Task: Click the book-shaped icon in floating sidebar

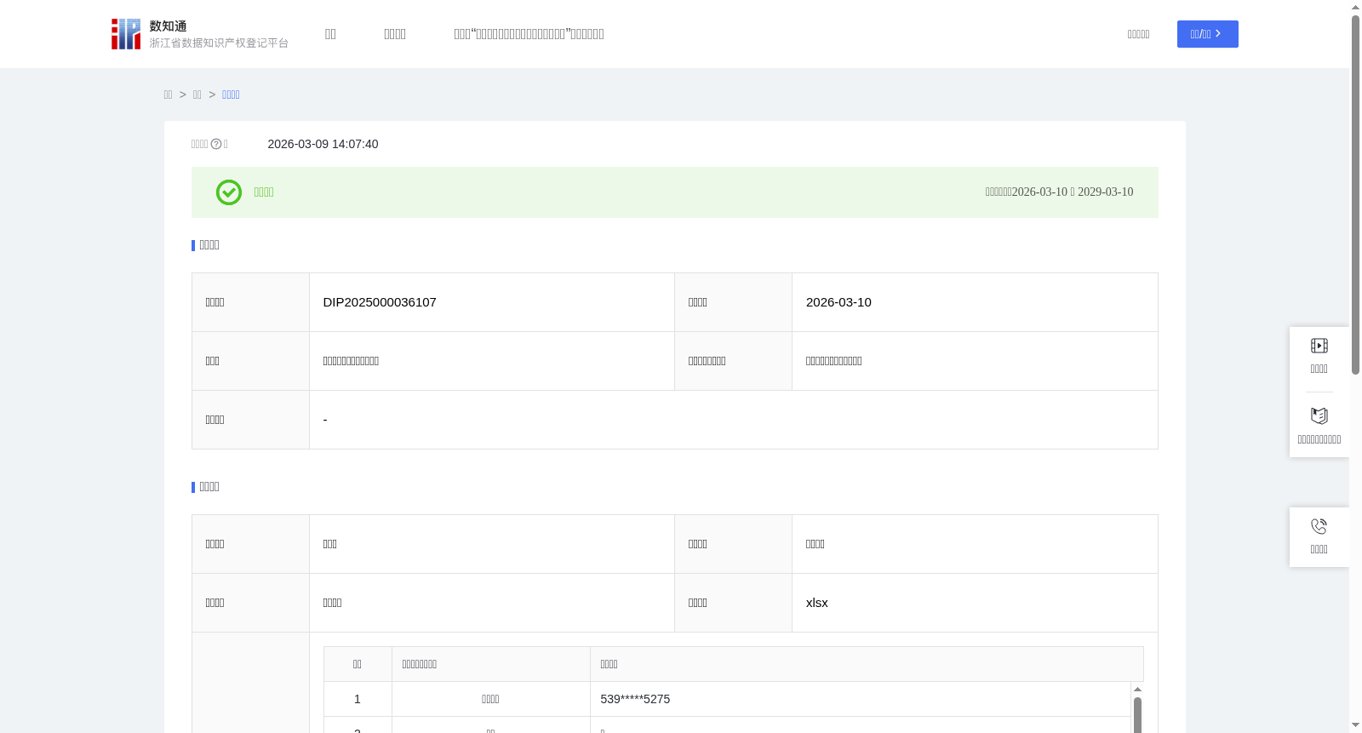Action: pos(1319,416)
